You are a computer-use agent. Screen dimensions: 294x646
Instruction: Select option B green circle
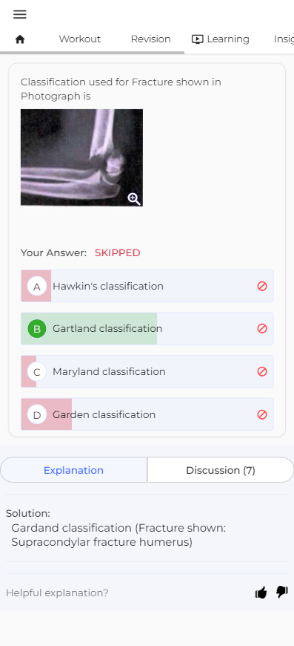pos(37,329)
